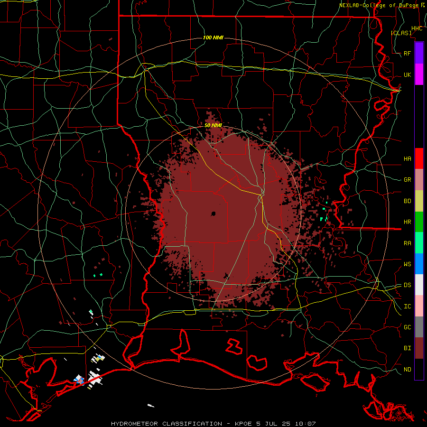Pick the light green RA legend swatch
Image resolution: width=427 pixels, height=427 pixels.
(x=419, y=243)
